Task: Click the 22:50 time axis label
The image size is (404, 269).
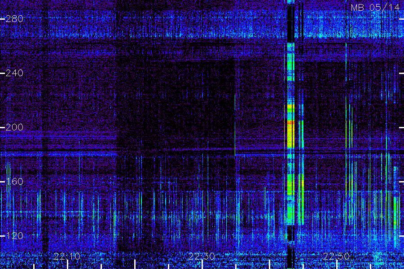Action: pyautogui.click(x=336, y=256)
